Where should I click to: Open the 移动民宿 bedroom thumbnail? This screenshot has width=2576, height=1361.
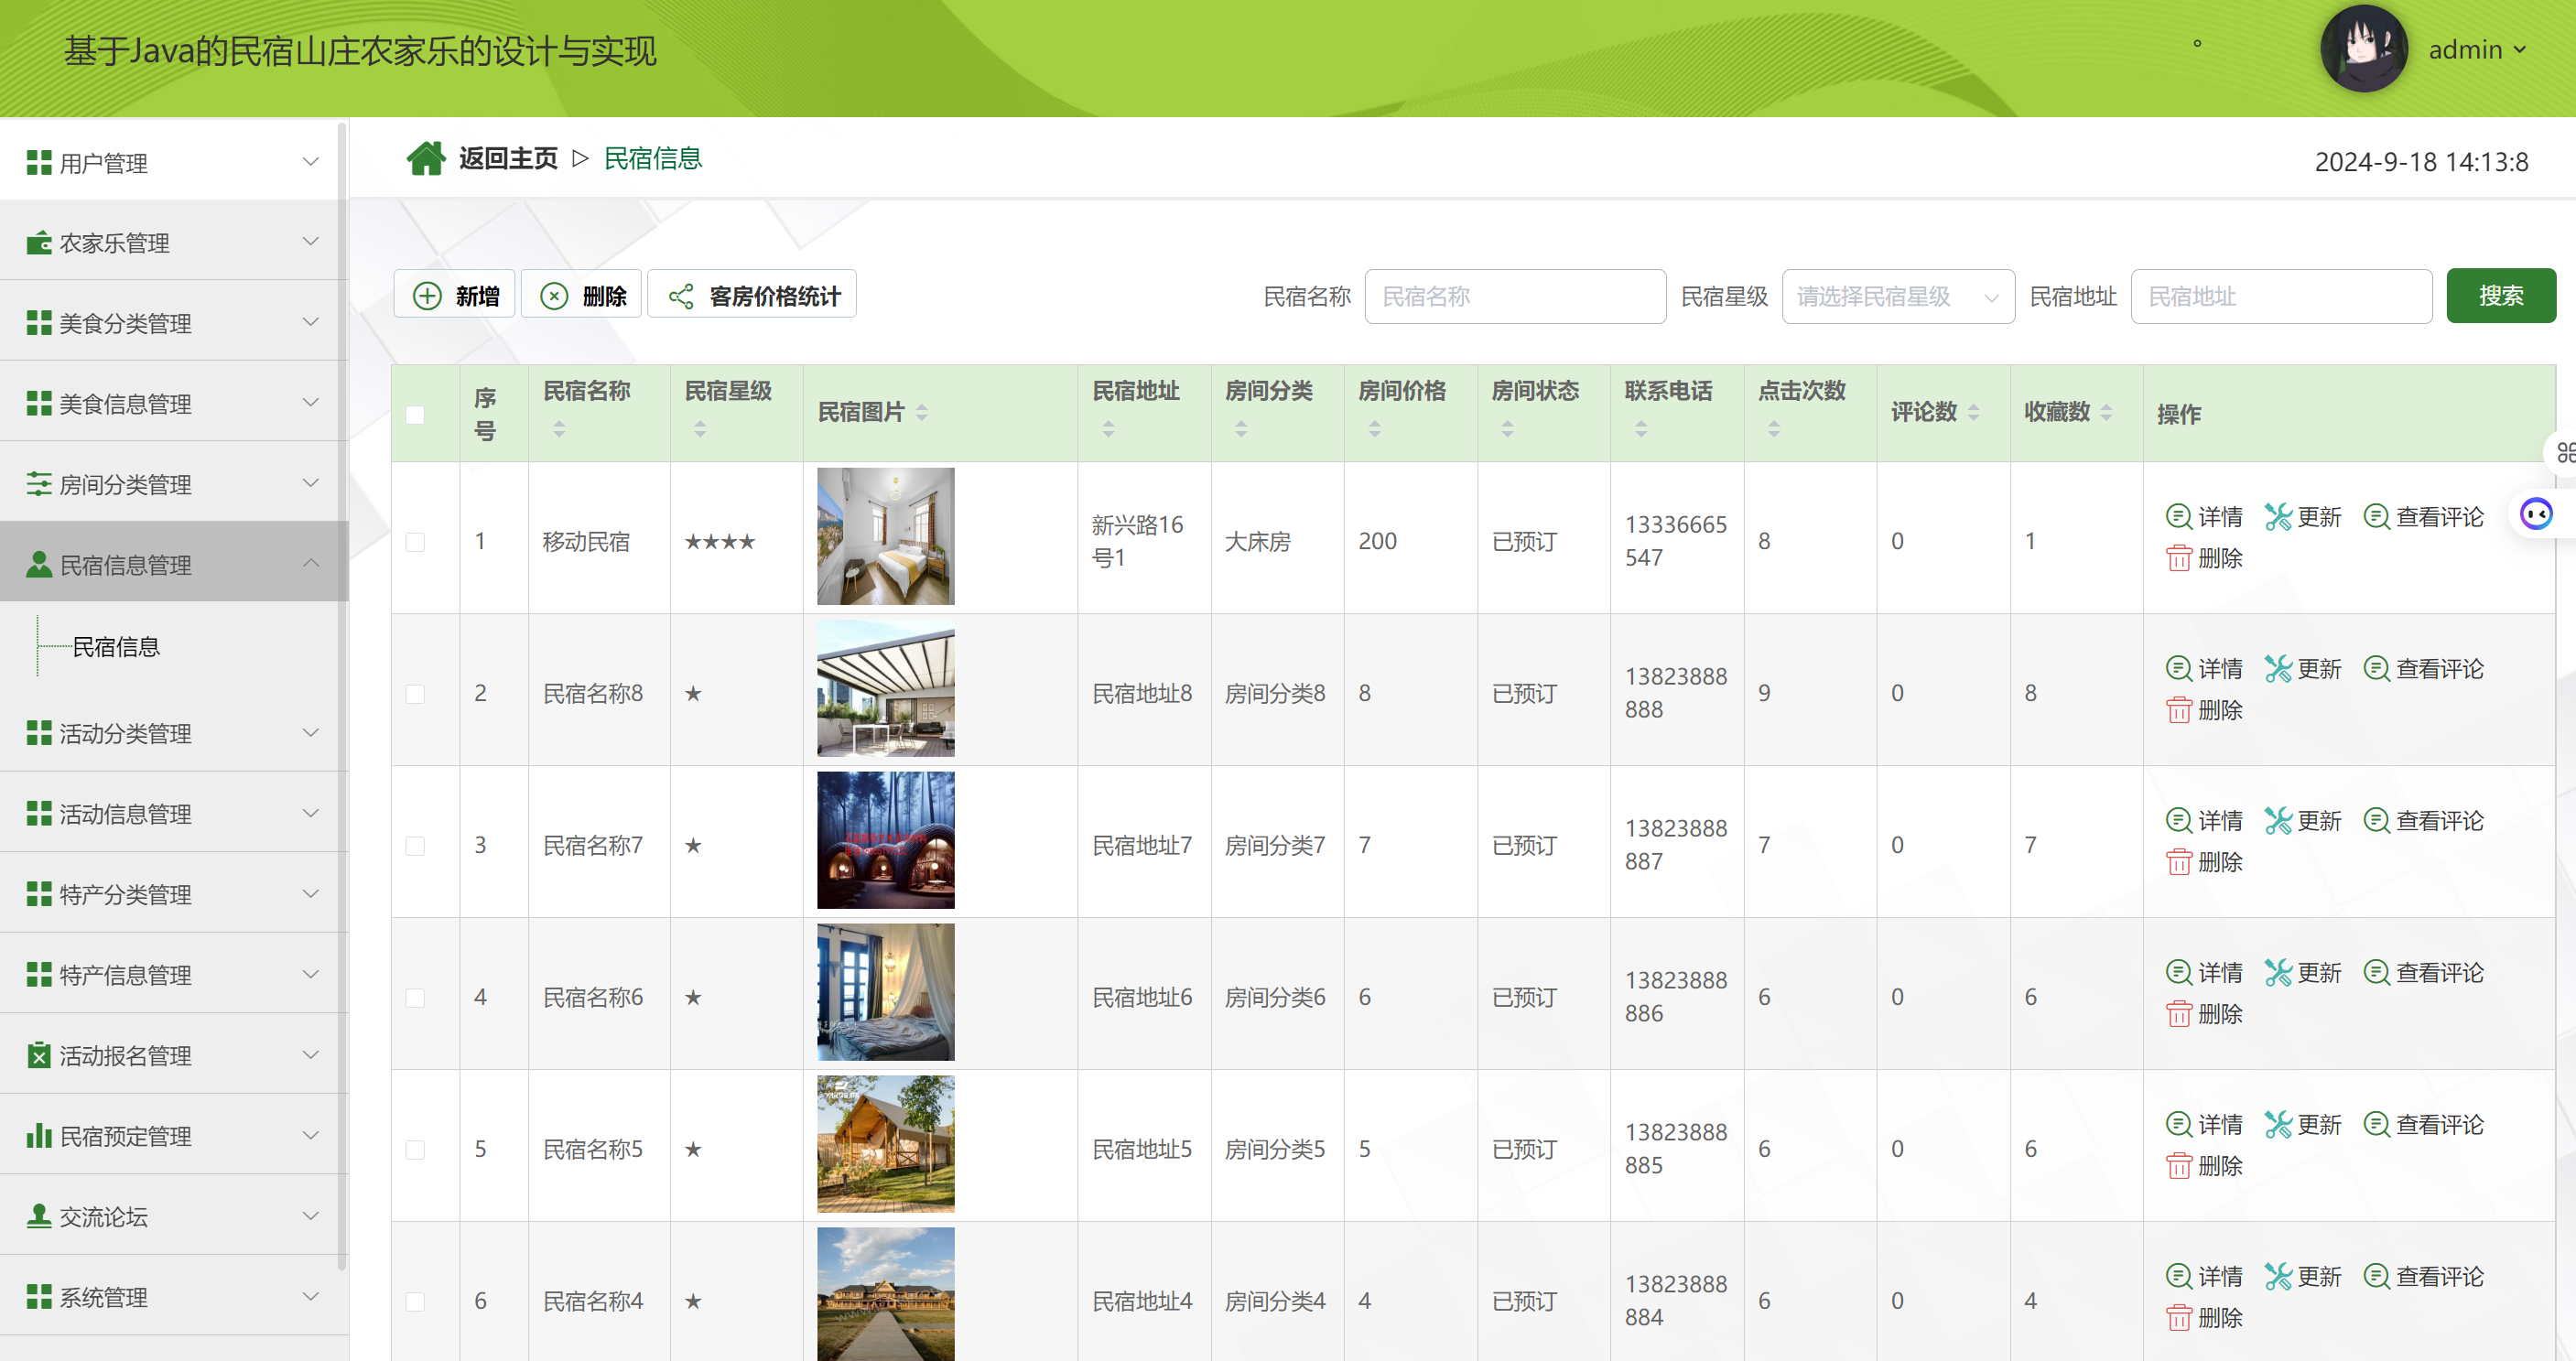click(885, 537)
